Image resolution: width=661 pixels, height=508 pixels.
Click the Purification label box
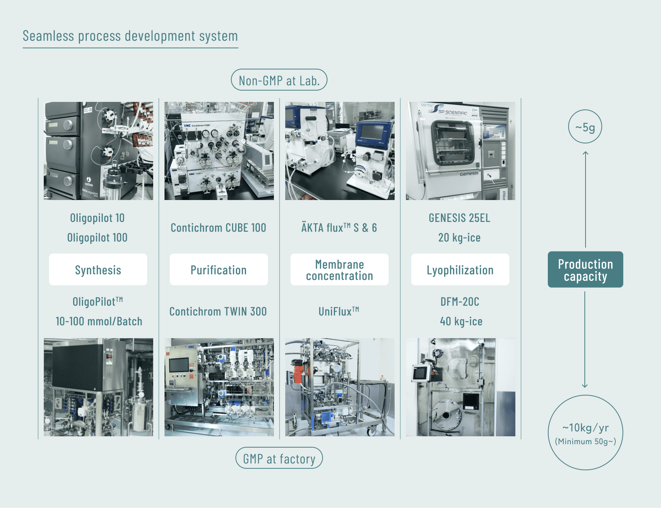(219, 269)
